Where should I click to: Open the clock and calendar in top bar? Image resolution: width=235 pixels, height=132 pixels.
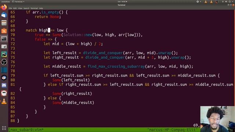pyautogui.click(x=122, y=1)
